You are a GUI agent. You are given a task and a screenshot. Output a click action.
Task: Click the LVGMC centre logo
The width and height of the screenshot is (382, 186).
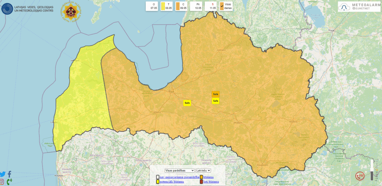7,9
